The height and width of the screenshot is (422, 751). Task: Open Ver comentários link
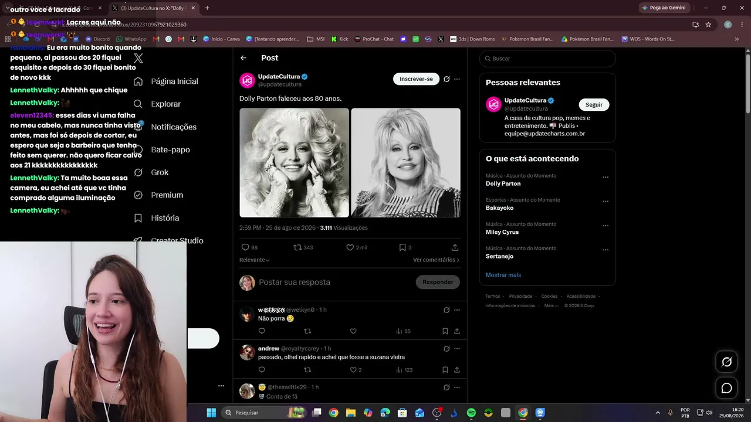[x=437, y=260]
